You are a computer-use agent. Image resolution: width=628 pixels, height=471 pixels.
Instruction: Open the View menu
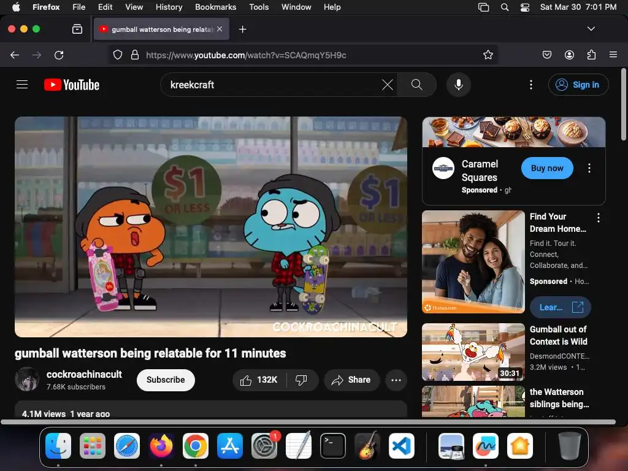click(134, 7)
